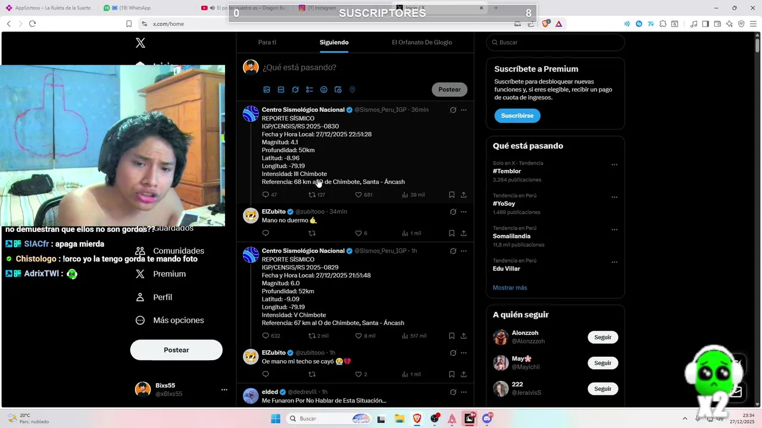
Task: Open Brave Shields lion icon
Action: tap(546, 24)
